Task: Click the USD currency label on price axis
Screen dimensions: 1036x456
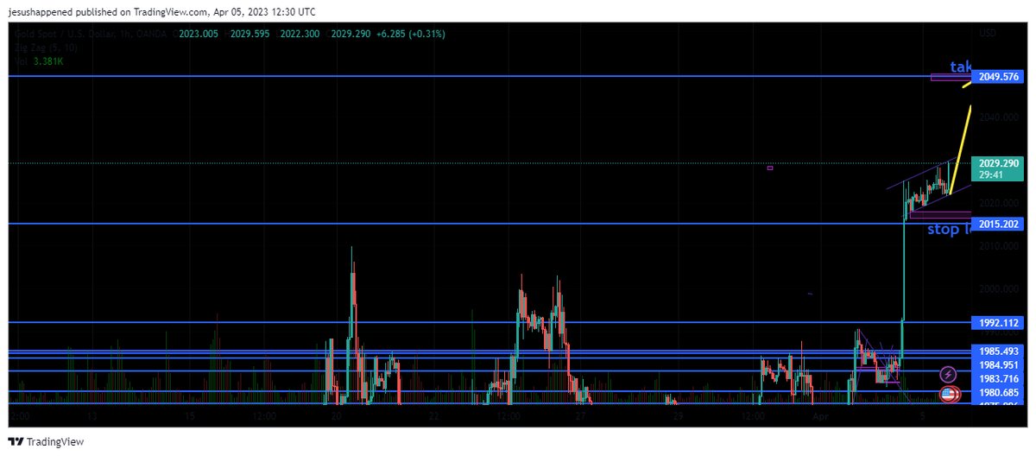Action: coord(987,34)
